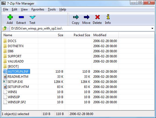Minimize the 7-Zip window
The width and height of the screenshot is (156, 118).
pos(133,3)
